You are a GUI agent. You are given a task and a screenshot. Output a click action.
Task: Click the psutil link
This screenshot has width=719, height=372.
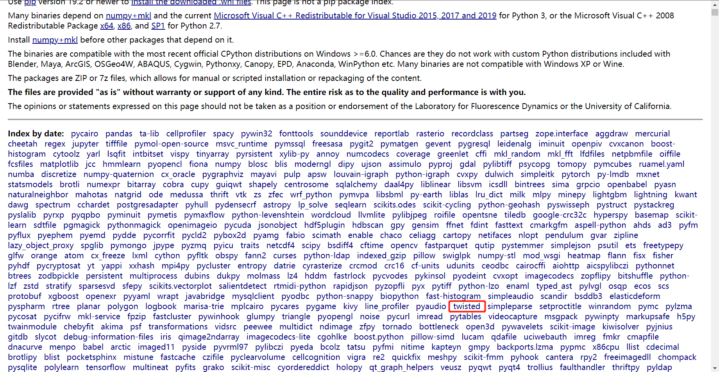coord(608,245)
